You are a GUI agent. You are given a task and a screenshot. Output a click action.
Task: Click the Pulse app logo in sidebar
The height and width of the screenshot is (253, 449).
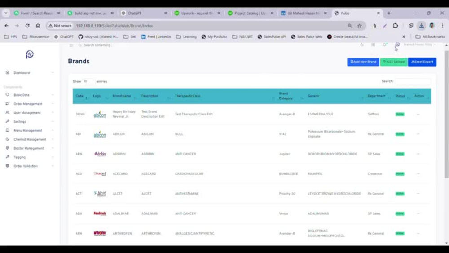(30, 54)
